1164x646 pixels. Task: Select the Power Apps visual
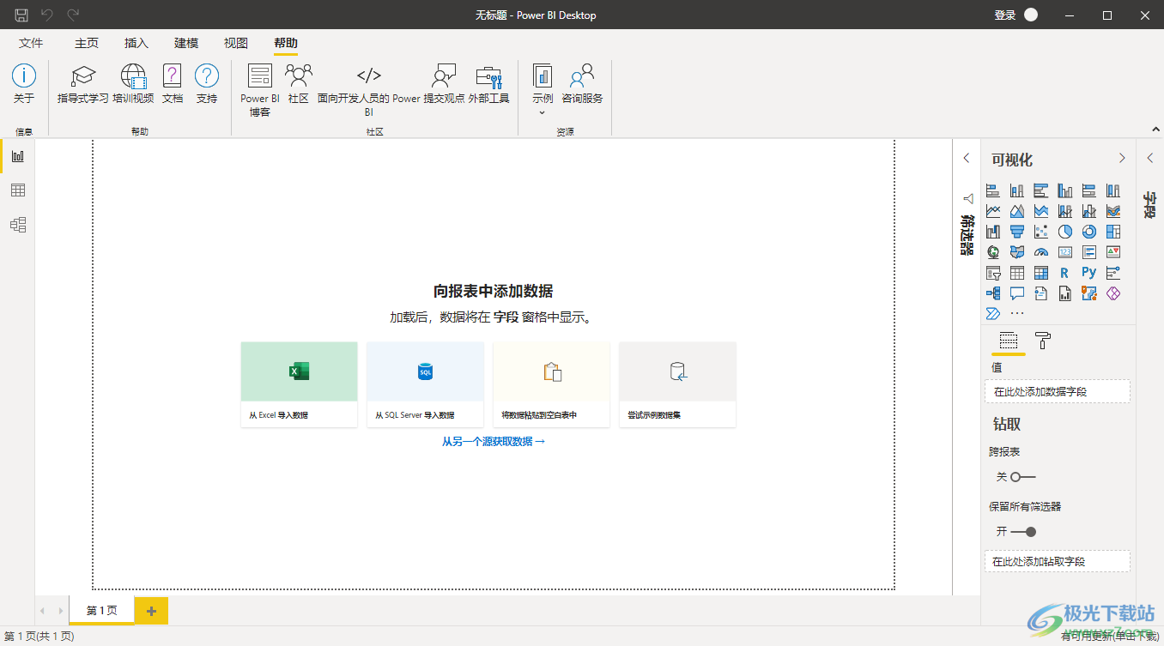pyautogui.click(x=1113, y=293)
